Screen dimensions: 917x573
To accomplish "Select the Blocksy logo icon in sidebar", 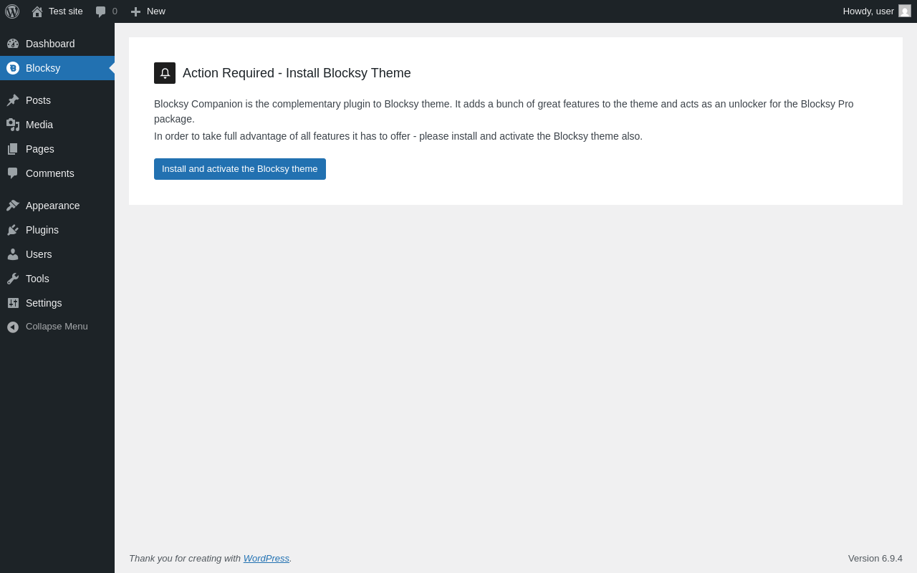I will tap(13, 68).
